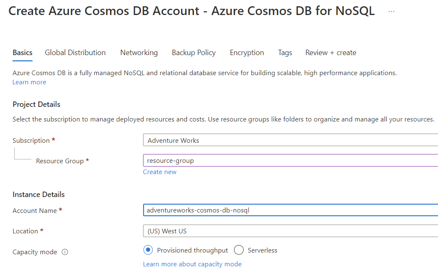438x273 pixels.
Task: Click the Account Name field label
Action: 35,211
